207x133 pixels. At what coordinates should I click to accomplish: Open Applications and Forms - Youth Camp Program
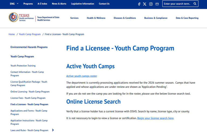click(x=29, y=112)
